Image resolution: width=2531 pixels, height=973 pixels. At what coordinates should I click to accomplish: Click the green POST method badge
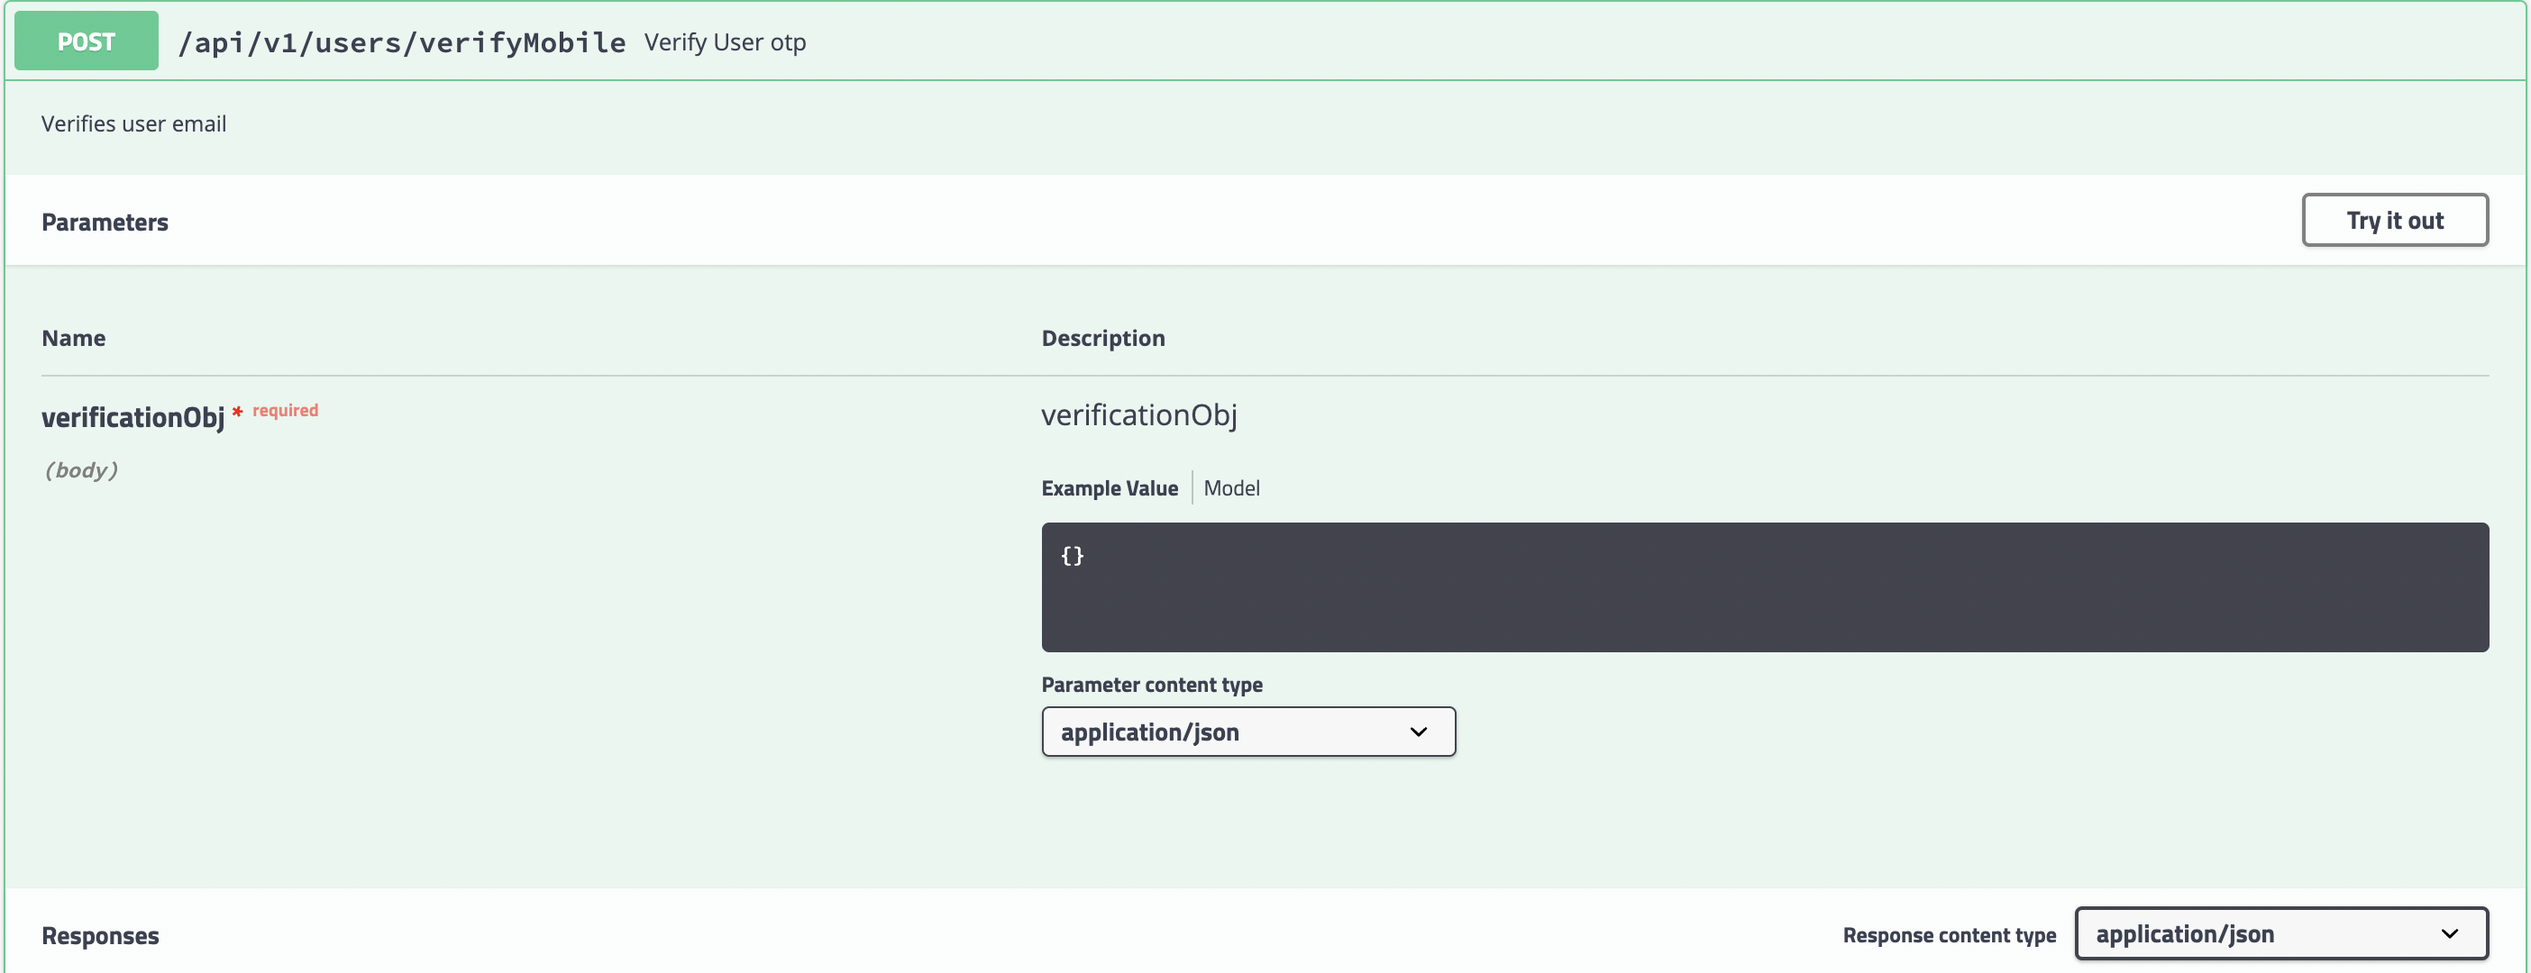(x=87, y=41)
